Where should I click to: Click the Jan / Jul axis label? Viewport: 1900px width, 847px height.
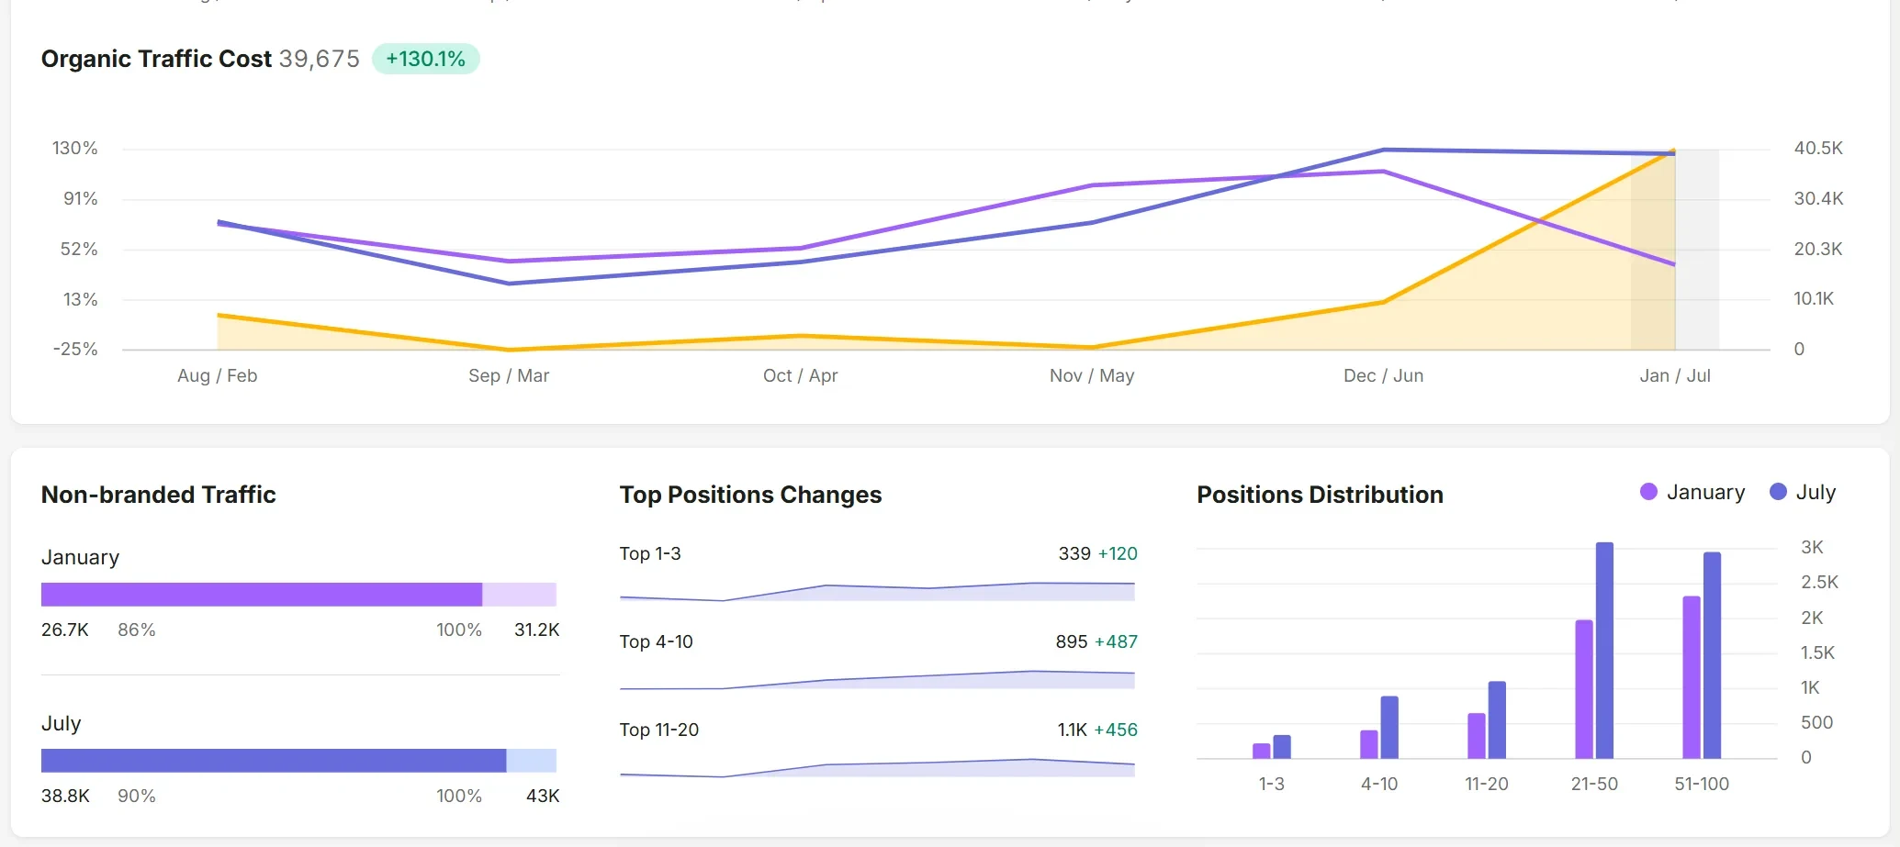click(1675, 375)
